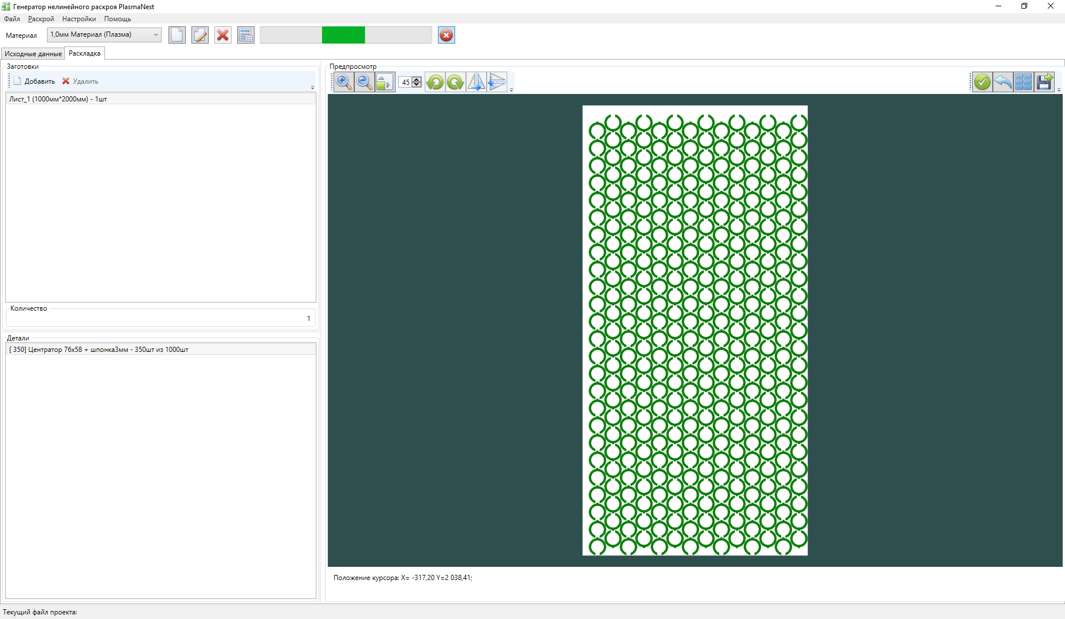Export layout with floppy disk icon
1065x619 pixels.
(x=1044, y=82)
